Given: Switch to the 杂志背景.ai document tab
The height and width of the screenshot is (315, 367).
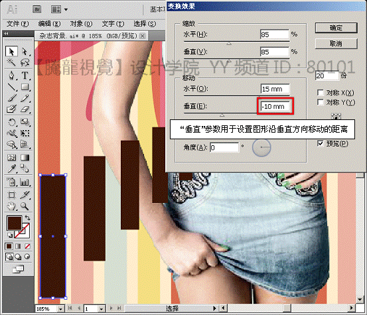Looking at the screenshot, I should 88,36.
